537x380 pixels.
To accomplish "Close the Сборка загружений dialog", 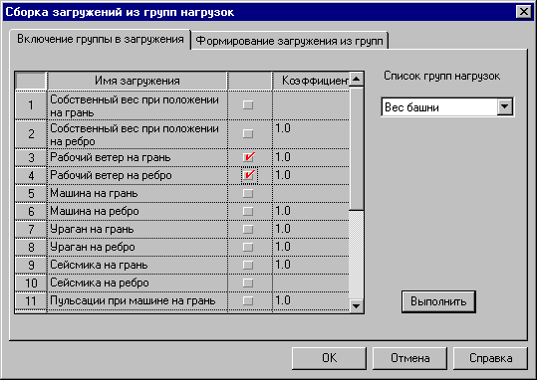I will pos(524,12).
